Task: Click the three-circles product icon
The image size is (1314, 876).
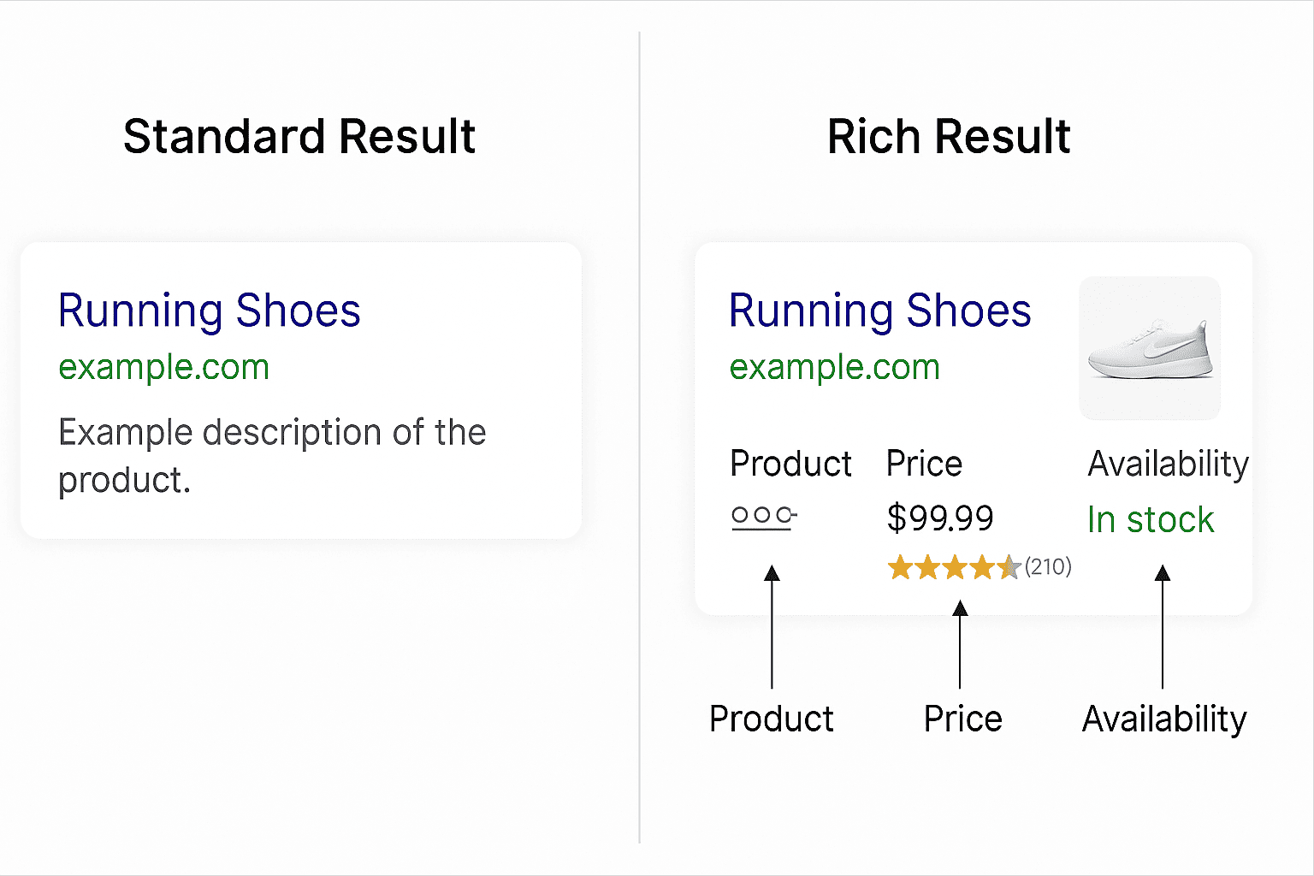Action: pyautogui.click(x=764, y=517)
